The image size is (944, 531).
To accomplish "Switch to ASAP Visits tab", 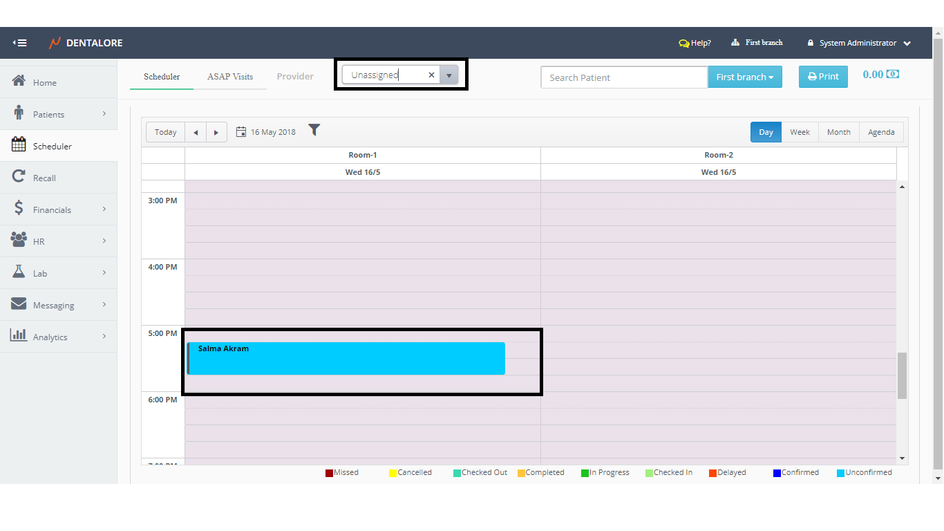I will [x=230, y=77].
